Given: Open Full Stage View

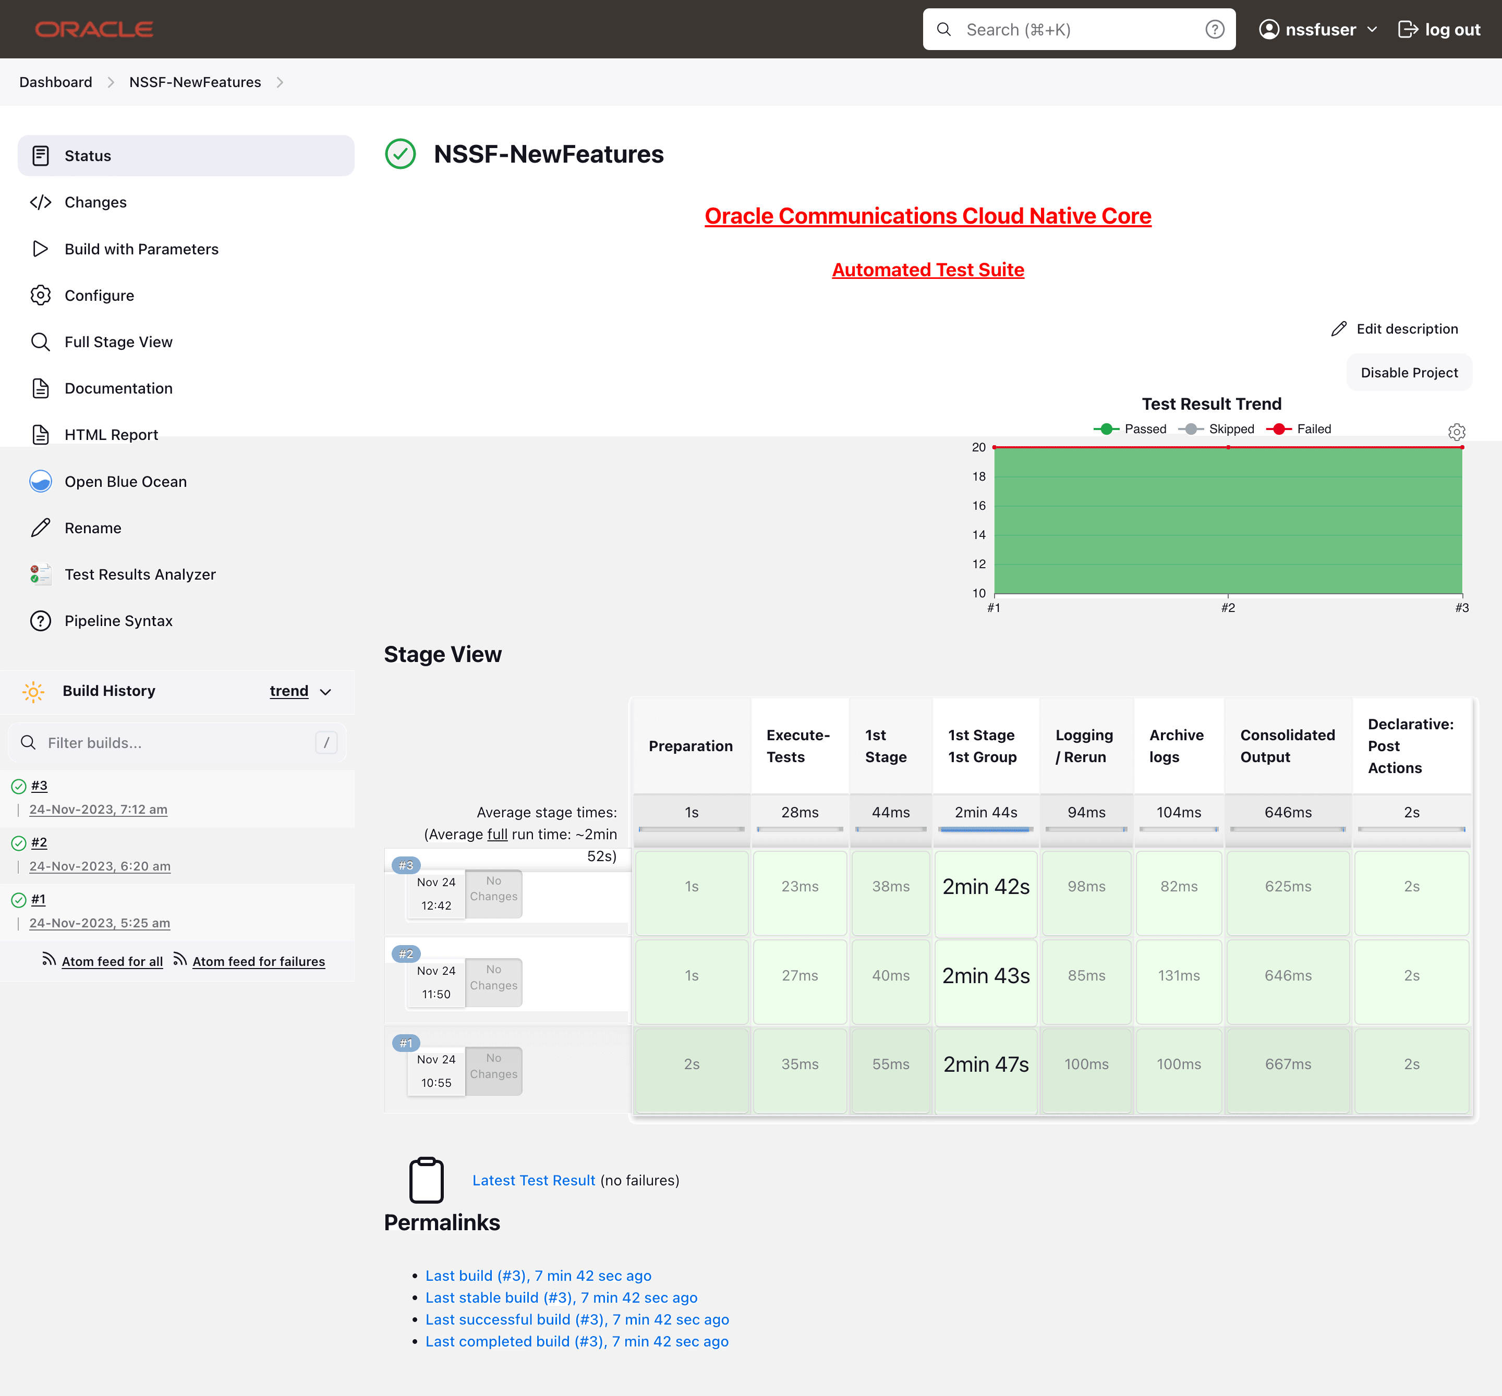Looking at the screenshot, I should [x=118, y=341].
